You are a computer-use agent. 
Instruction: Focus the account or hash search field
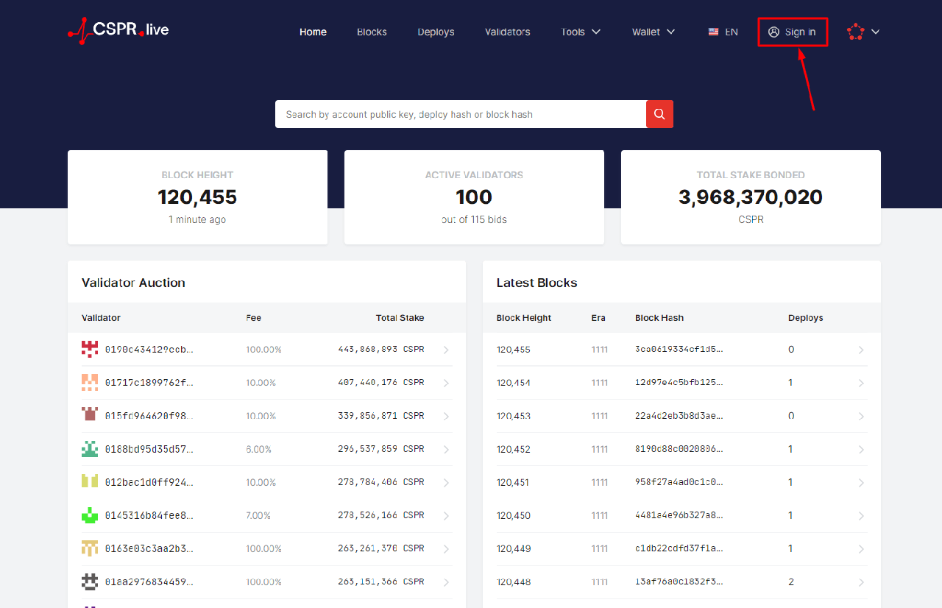click(x=461, y=114)
